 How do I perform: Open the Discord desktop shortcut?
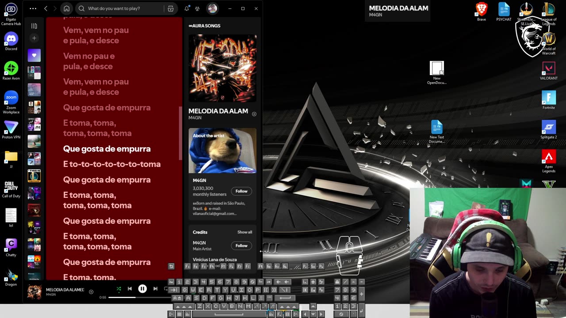(x=11, y=42)
